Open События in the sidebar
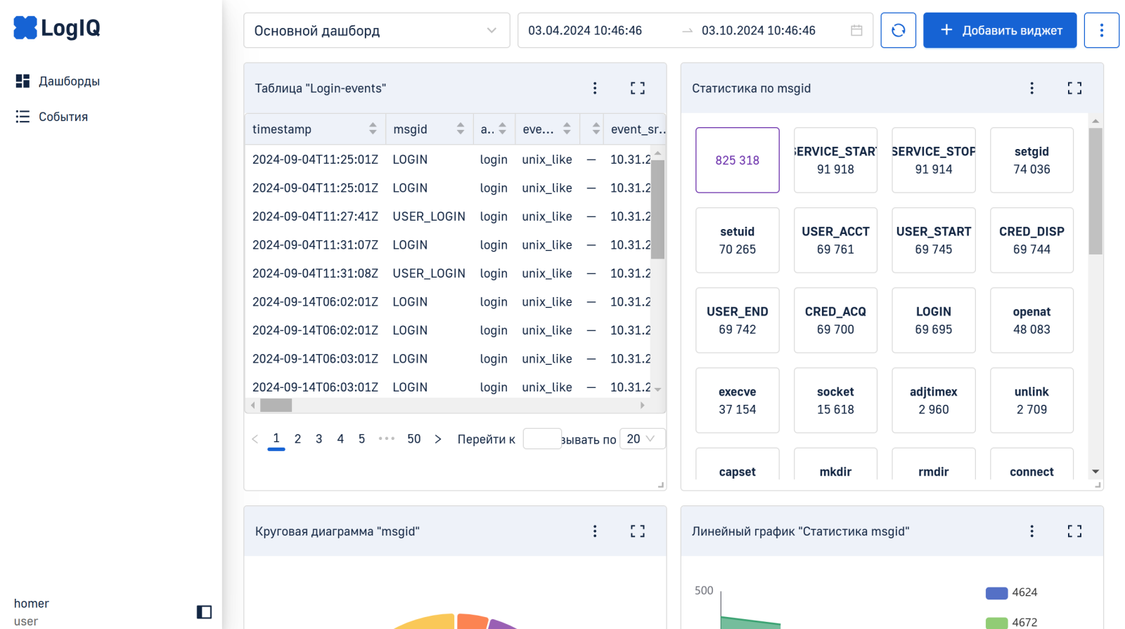Screen dimensions: 1125x629 pyautogui.click(x=63, y=117)
